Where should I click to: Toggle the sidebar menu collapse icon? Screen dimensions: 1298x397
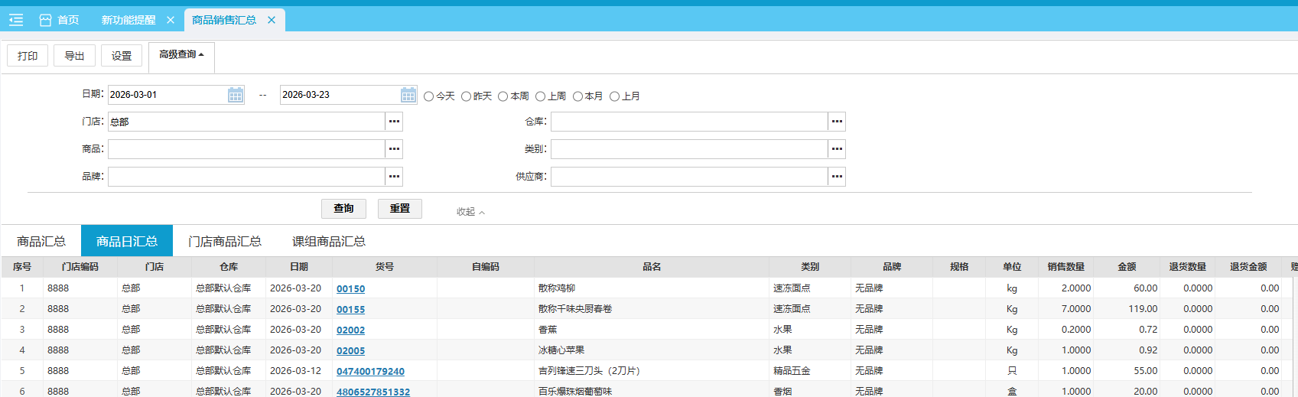pyautogui.click(x=16, y=20)
